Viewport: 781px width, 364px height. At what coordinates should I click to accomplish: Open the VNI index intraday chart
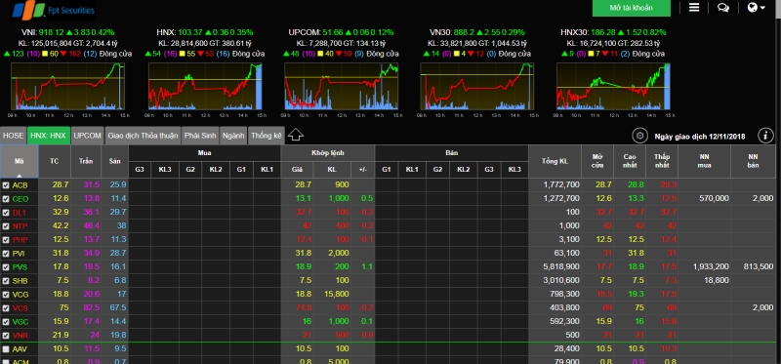(67, 86)
